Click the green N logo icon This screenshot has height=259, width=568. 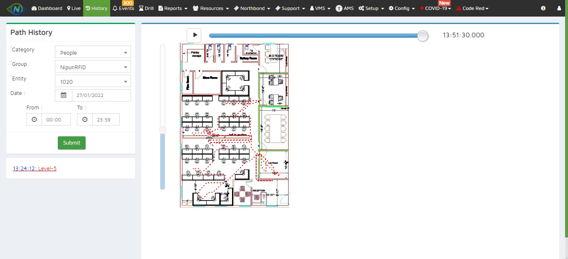point(16,8)
